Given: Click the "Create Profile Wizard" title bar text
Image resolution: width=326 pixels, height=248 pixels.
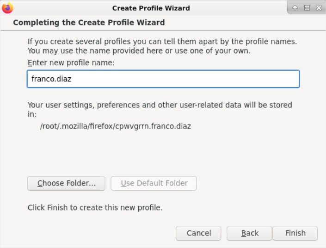Looking at the screenshot, I should tap(151, 8).
